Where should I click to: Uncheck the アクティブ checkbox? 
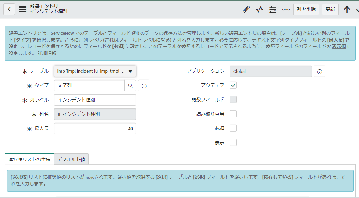point(233,85)
